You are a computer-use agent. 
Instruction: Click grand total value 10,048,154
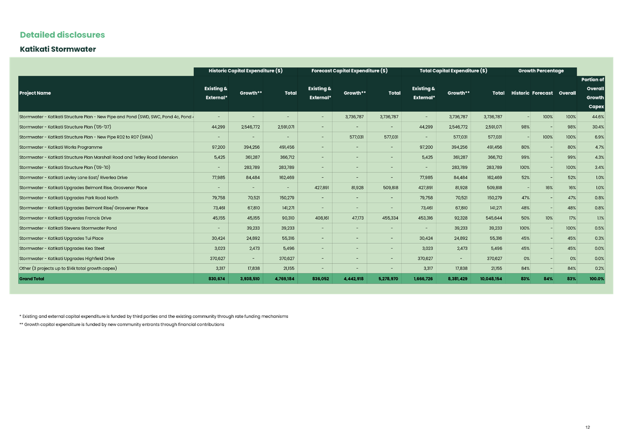pyautogui.click(x=491, y=279)
